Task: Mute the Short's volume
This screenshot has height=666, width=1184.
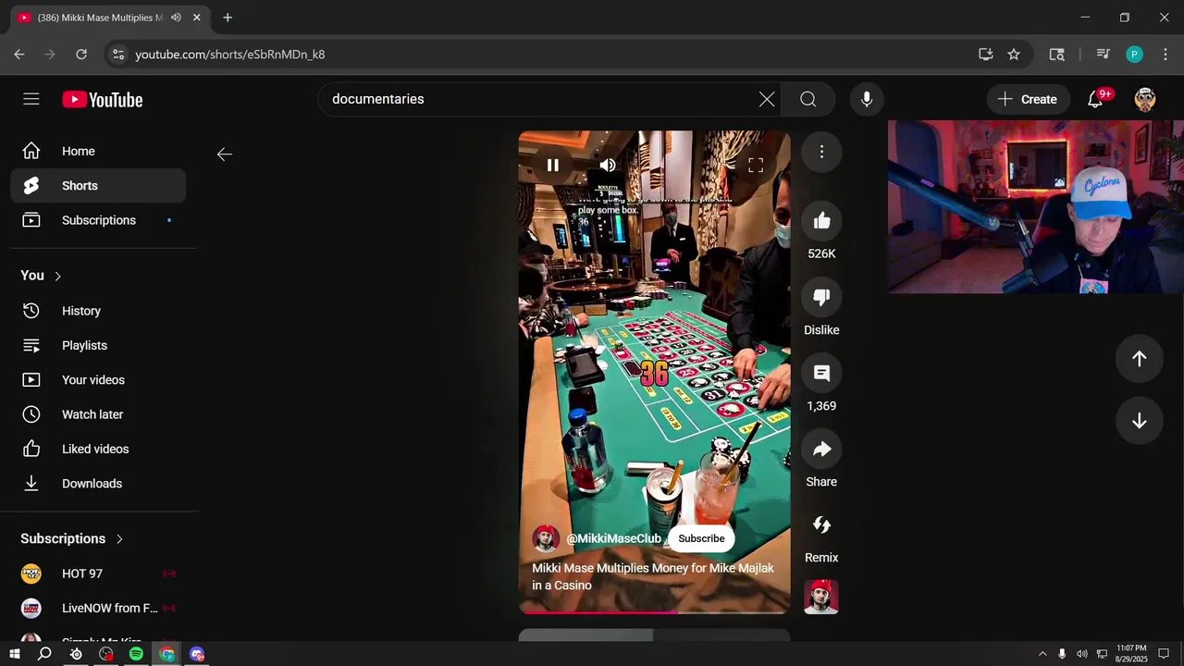Action: (x=608, y=166)
